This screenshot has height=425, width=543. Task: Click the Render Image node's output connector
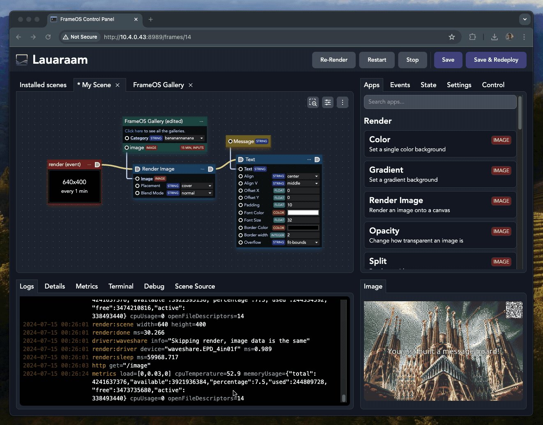pos(211,169)
